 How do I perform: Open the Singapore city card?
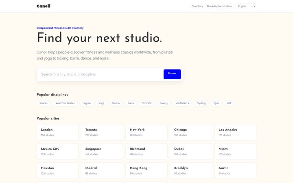click(102, 151)
